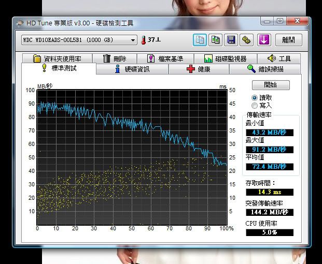Open the 刪除 erase tab

pos(115,58)
